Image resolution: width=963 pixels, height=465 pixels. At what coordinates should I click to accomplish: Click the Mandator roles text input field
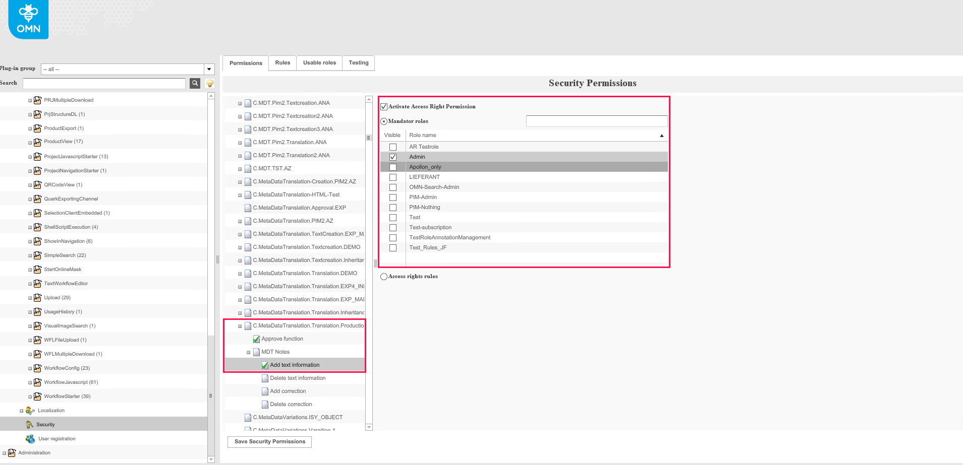pyautogui.click(x=596, y=121)
